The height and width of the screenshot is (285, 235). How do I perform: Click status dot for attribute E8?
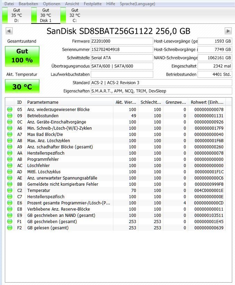(10, 209)
